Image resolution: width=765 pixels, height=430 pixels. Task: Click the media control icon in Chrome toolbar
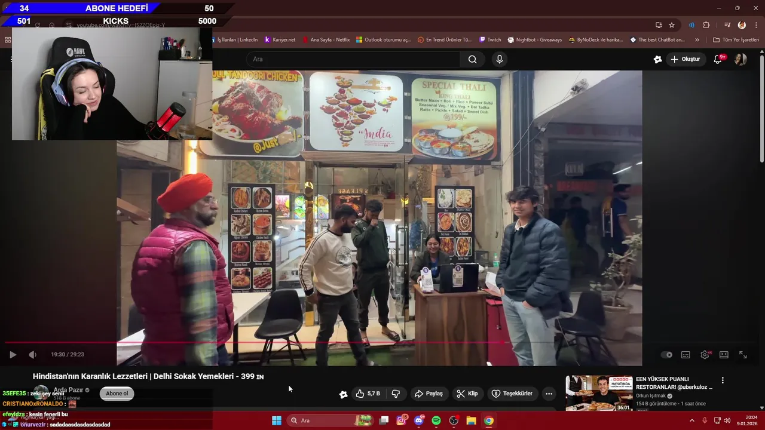coord(727,25)
